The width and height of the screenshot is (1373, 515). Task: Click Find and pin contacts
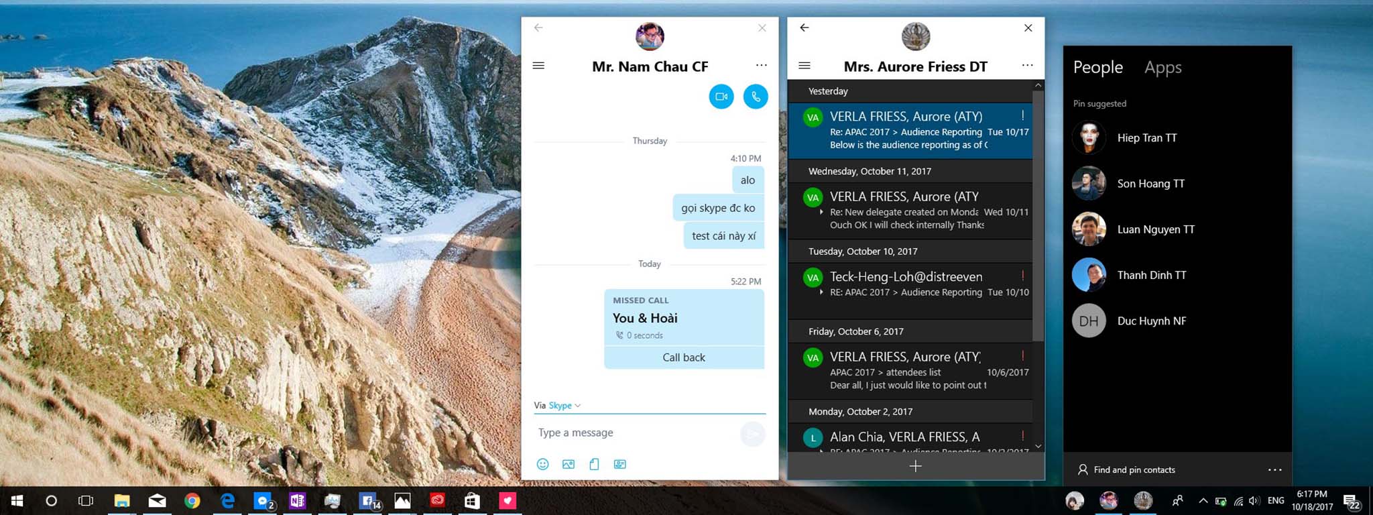tap(1127, 470)
